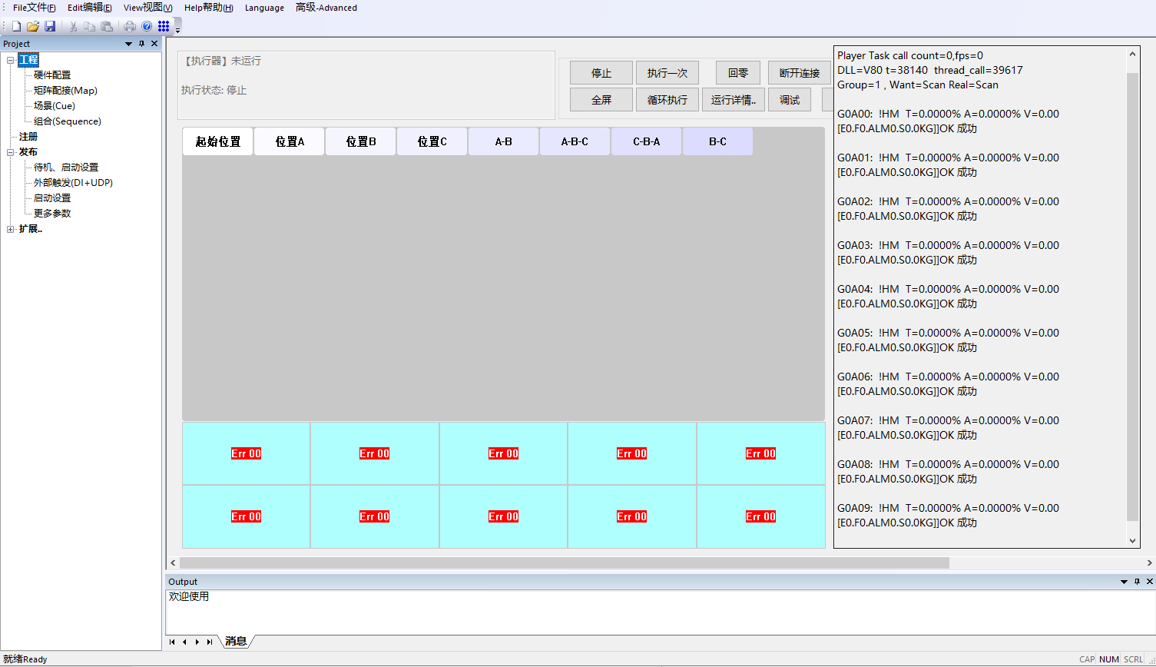This screenshot has width=1156, height=667.
Task: Open a file with the folder icon
Action: pyautogui.click(x=33, y=26)
